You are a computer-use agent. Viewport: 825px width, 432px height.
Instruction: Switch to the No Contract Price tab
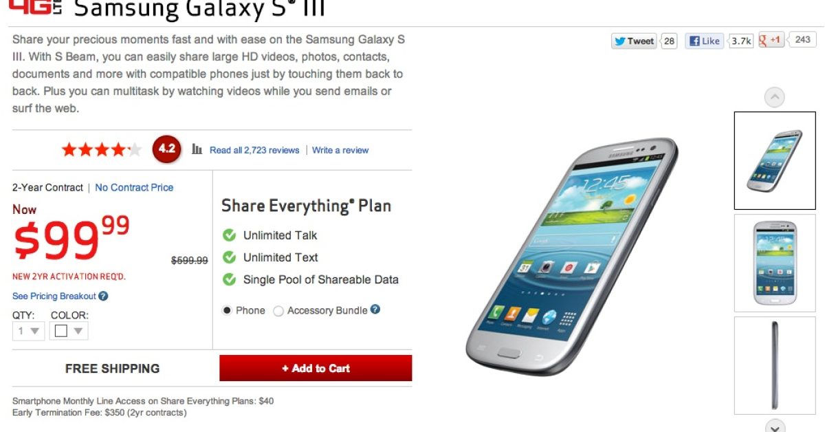tap(134, 187)
